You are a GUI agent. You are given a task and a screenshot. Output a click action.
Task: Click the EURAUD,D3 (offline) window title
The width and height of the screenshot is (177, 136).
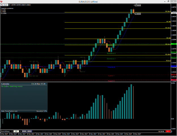pyautogui.click(x=88, y=2)
